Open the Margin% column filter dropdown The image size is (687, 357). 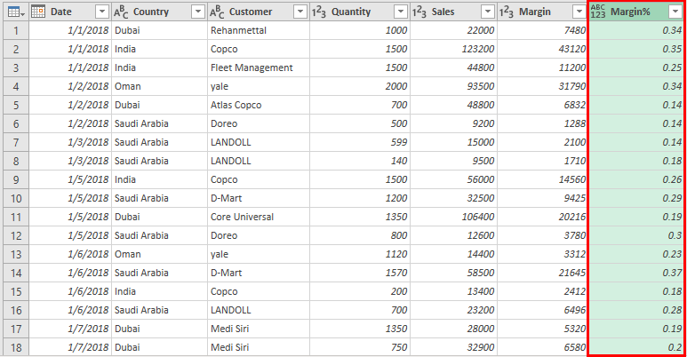point(675,12)
